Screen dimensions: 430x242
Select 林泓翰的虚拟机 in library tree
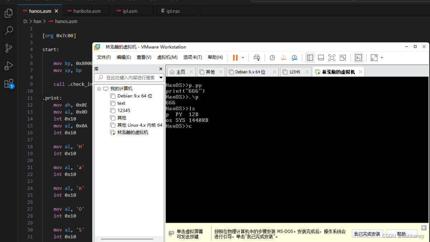133,132
